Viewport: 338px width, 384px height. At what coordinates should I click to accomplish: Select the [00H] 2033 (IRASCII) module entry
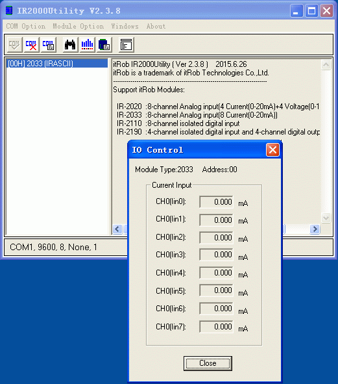pyautogui.click(x=56, y=64)
